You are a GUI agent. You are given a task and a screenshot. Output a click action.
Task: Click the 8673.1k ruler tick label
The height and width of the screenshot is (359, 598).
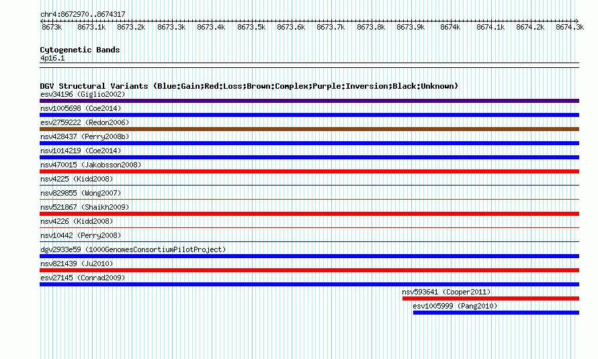(x=91, y=27)
